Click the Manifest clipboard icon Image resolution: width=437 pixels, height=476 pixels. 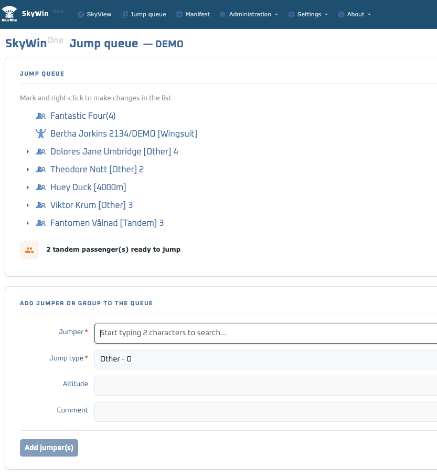(179, 15)
